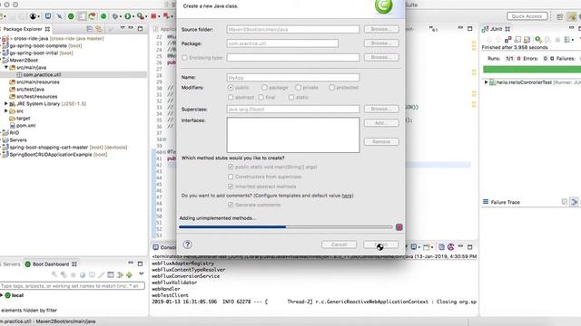Switch to Servers tab

(11, 264)
